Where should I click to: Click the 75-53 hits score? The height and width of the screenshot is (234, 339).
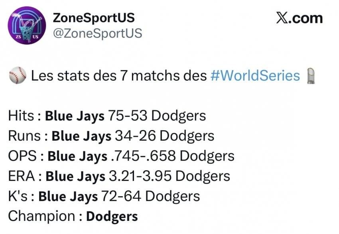[127, 116]
